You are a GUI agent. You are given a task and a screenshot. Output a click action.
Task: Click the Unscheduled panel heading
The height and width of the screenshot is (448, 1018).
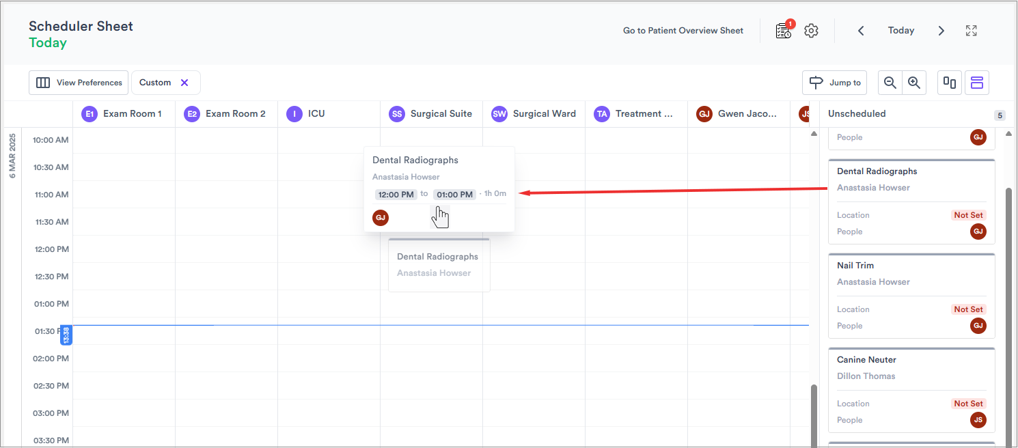tap(857, 114)
